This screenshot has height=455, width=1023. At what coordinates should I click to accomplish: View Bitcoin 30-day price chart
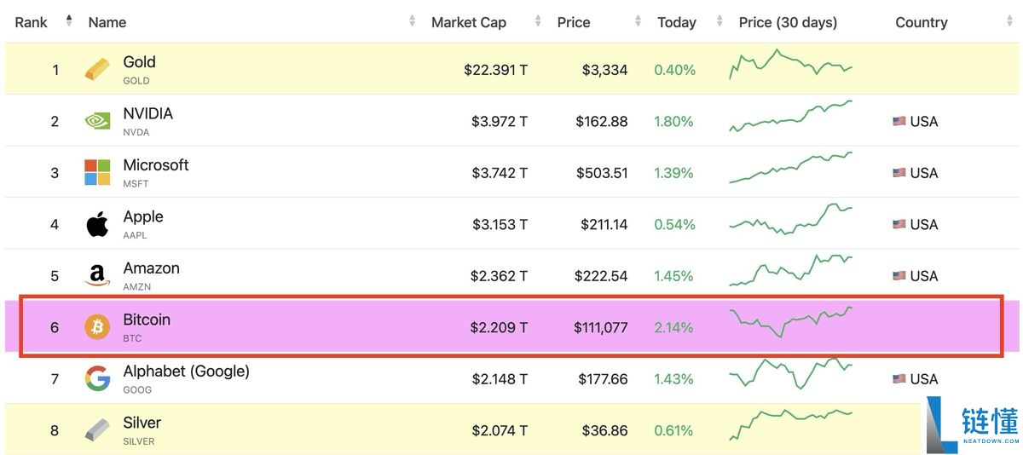(x=790, y=322)
